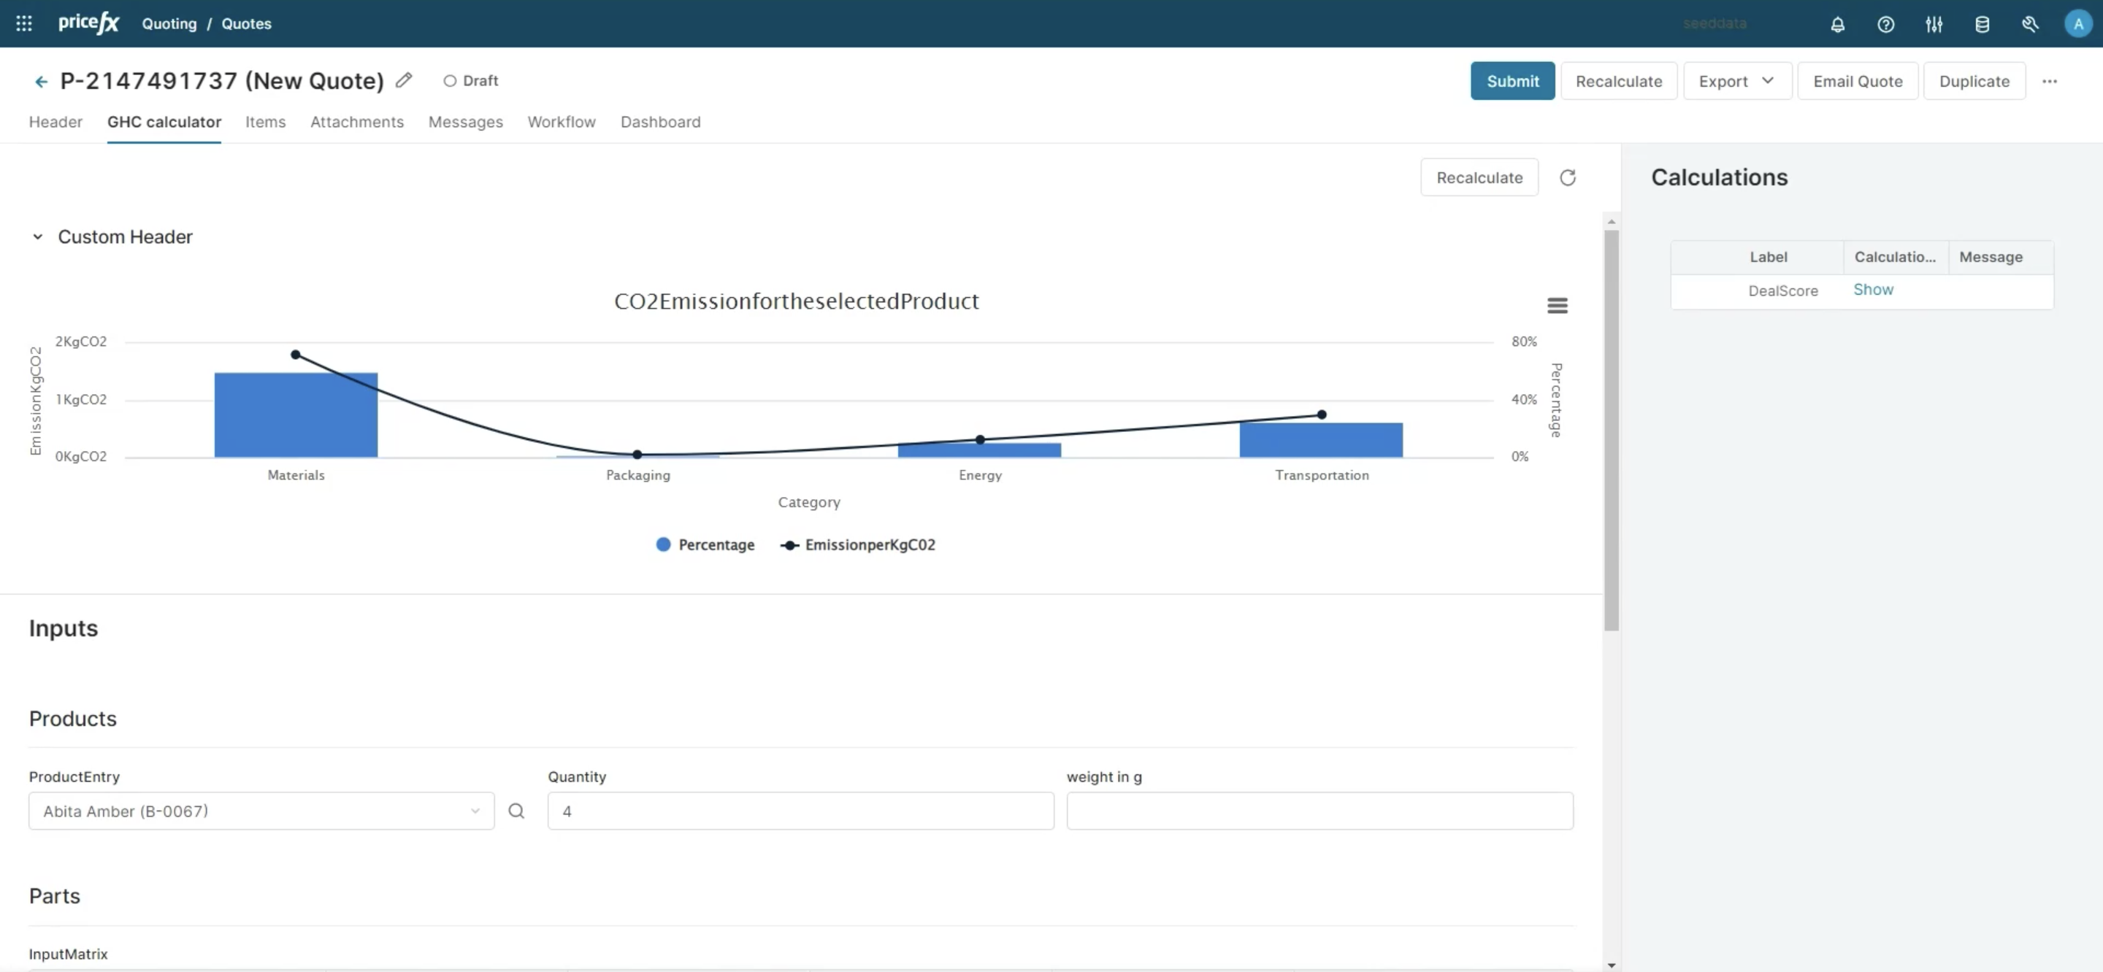Screen dimensions: 2103x972
Task: Open the configuration sliders icon
Action: pyautogui.click(x=1933, y=23)
